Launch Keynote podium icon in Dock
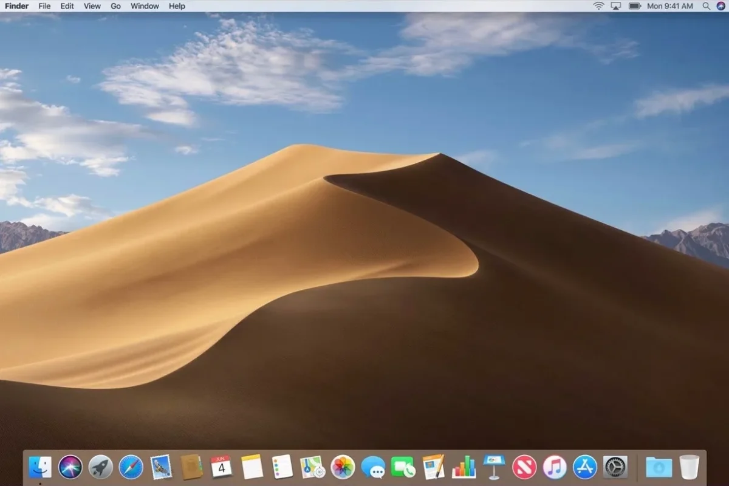The width and height of the screenshot is (729, 486). [x=494, y=467]
